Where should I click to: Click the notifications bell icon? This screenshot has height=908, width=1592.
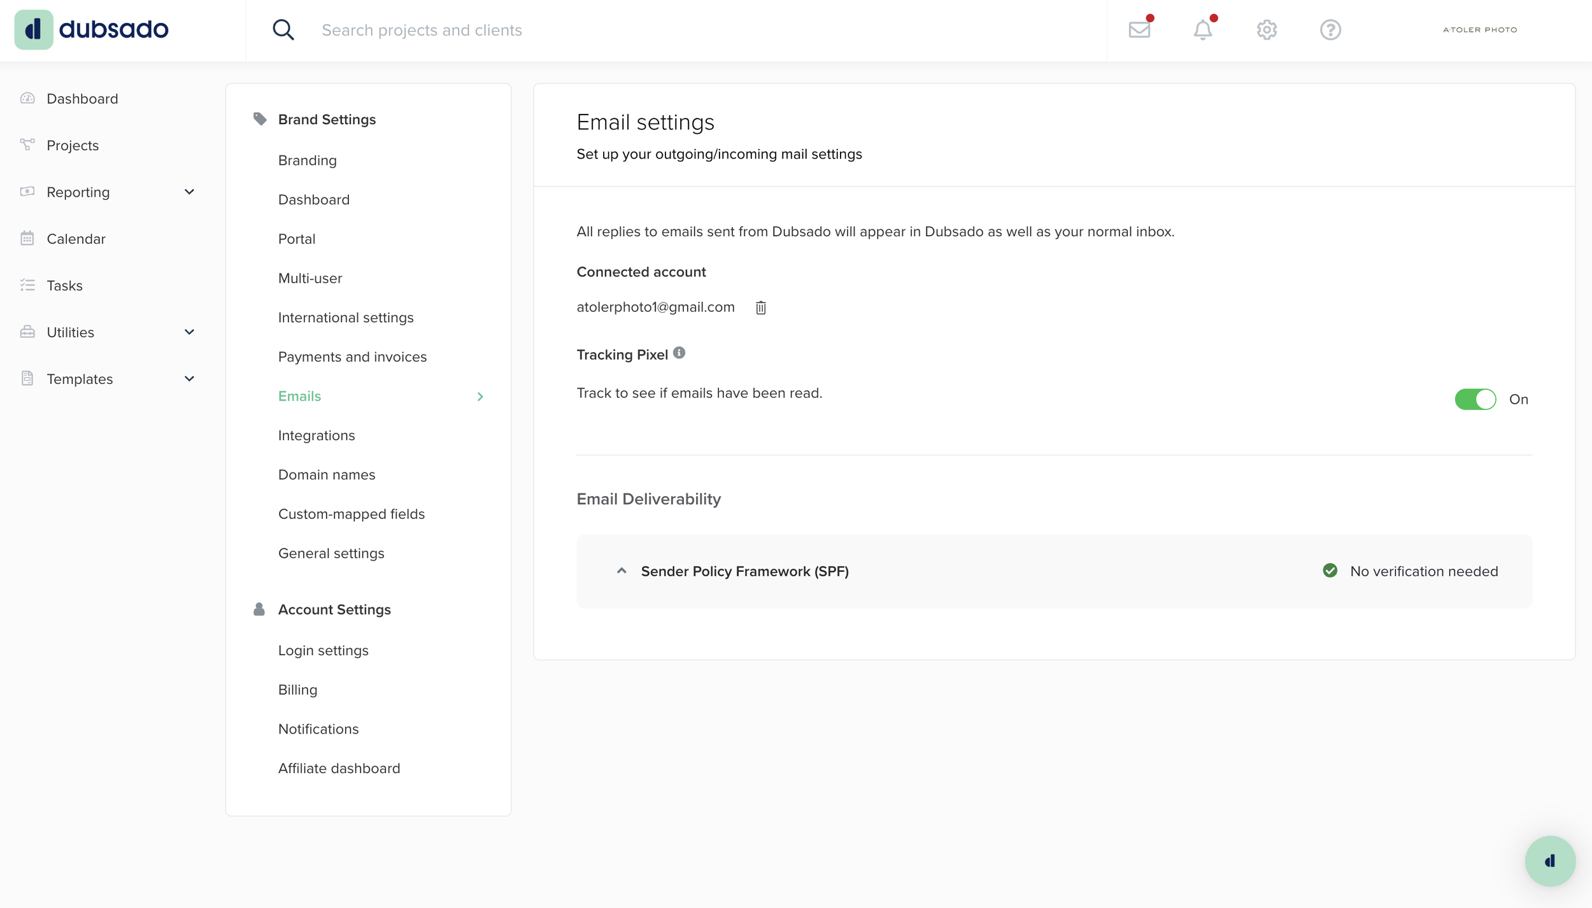click(1202, 30)
